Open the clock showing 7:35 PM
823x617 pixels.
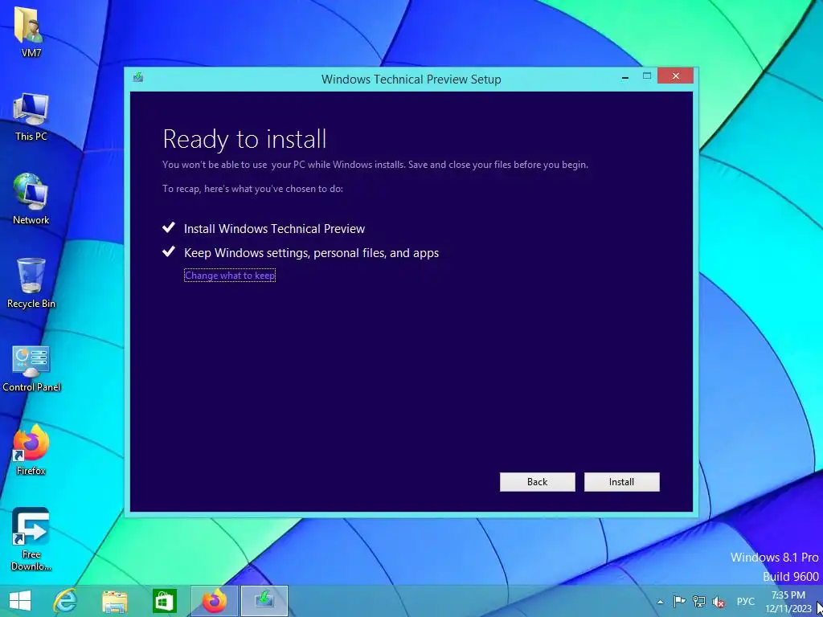(788, 602)
